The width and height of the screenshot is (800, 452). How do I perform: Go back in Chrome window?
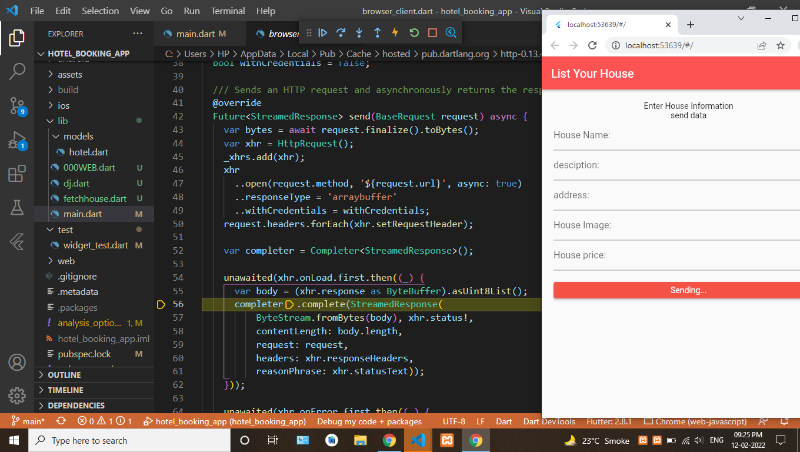pyautogui.click(x=554, y=45)
